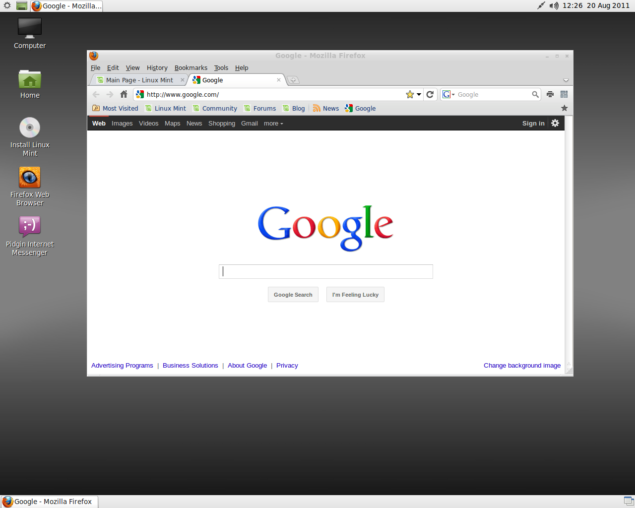Viewport: 635px width, 508px height.
Task: Open the 'Change background image' link
Action: (522, 365)
